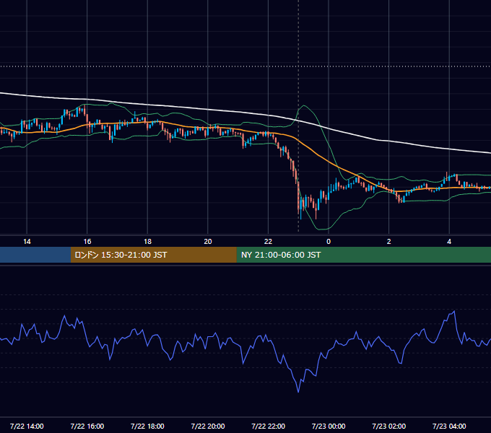Click the upper Bollinger band spike near 23:00
Image resolution: width=491 pixels, height=433 pixels.
pos(303,106)
